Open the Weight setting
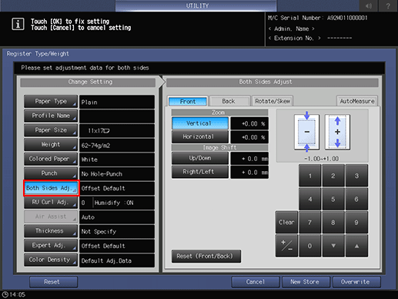 click(x=51, y=145)
